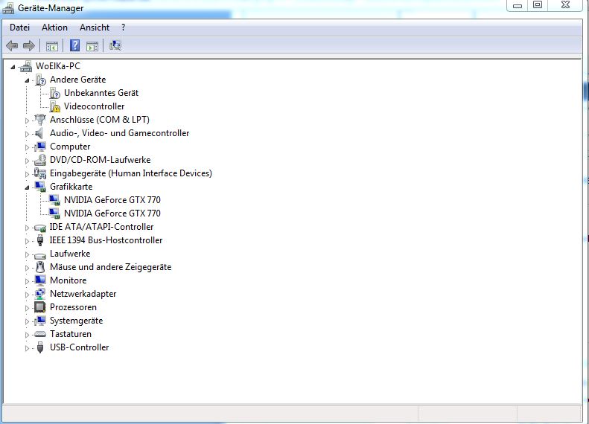589x424 pixels.
Task: Click the DVD/CD-ROM-Laufwerke drive icon
Action: (39, 160)
